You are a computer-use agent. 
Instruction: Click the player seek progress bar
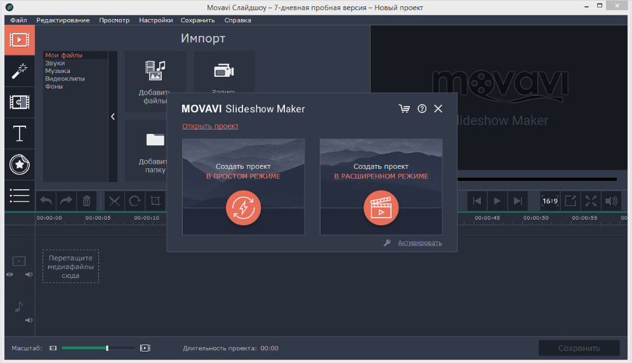coord(537,179)
